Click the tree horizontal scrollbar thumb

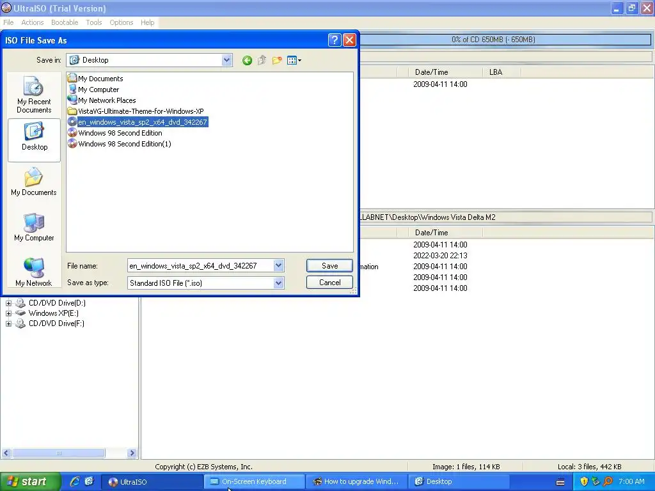(x=58, y=453)
